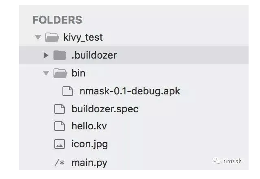
Task: Click the bin open folder icon
Action: pos(60,73)
